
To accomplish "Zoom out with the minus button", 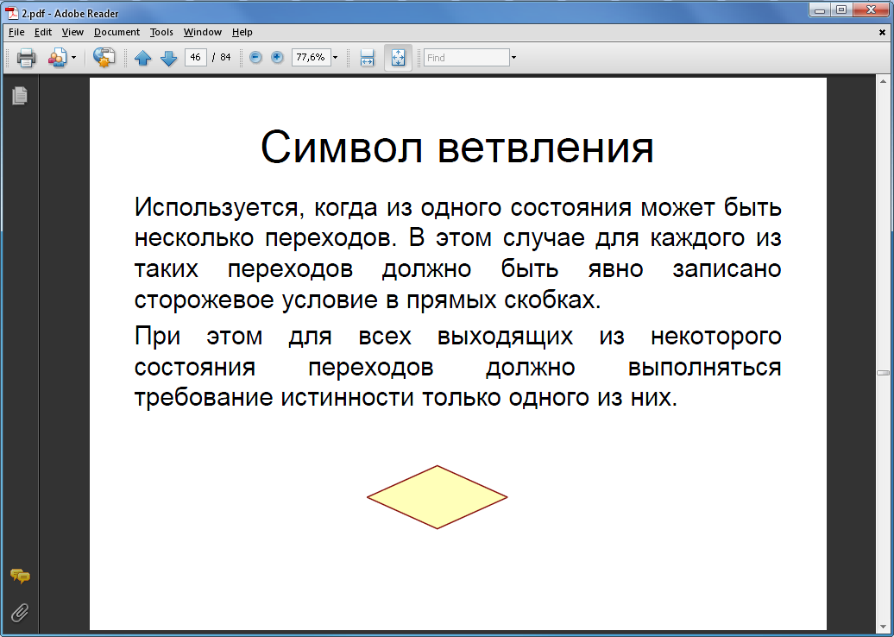I will [x=256, y=57].
